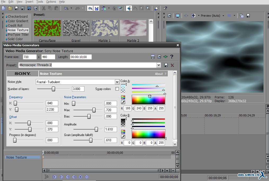Select the Normal Edit tool
The width and height of the screenshot is (269, 181).
(x=129, y=8)
